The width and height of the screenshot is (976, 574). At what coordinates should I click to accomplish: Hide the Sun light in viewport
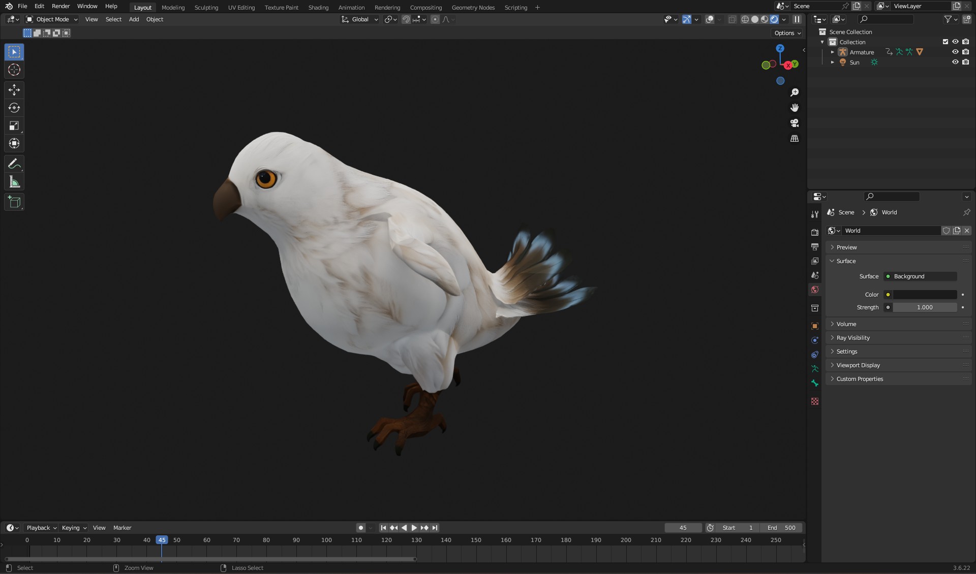tap(955, 62)
